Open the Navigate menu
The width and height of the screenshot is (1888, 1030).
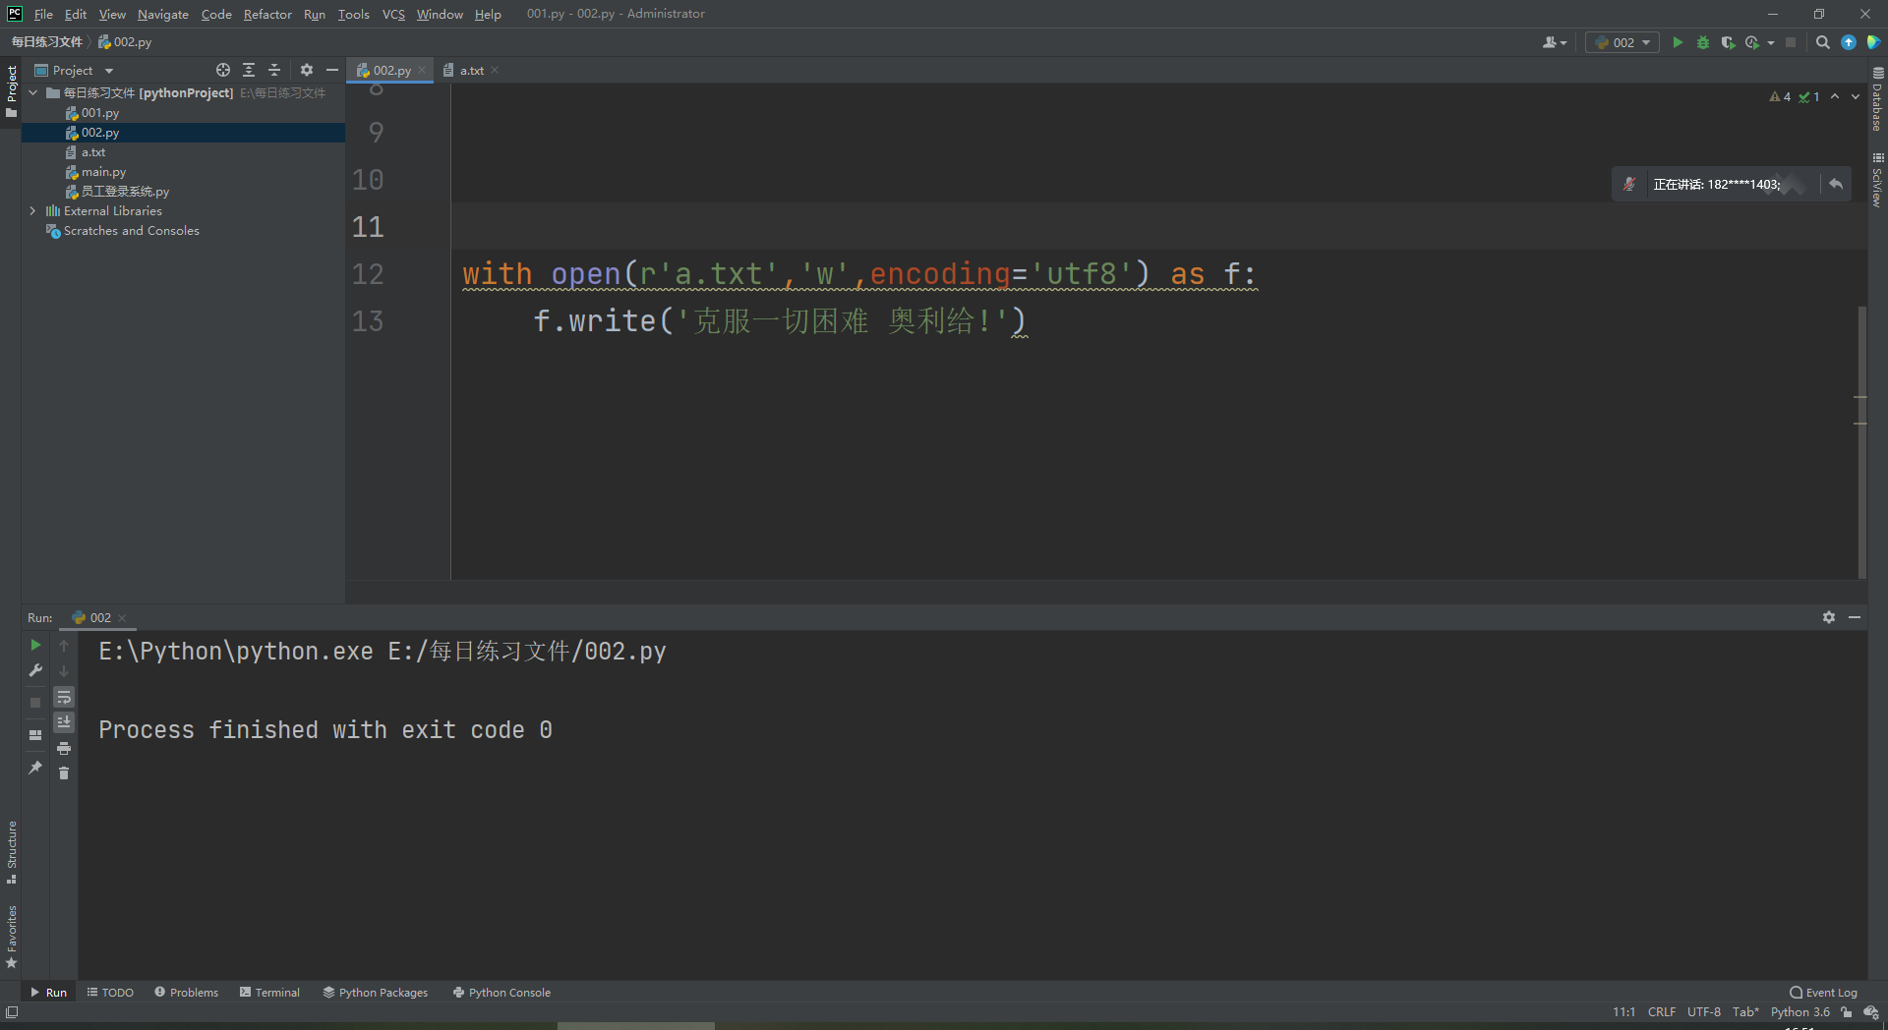point(163,14)
